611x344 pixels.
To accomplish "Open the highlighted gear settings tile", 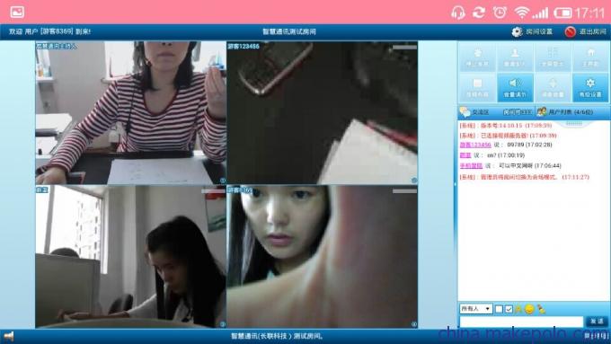I will pyautogui.click(x=590, y=88).
